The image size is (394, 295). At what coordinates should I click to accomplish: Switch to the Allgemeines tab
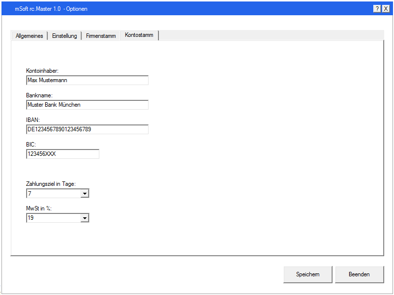click(29, 35)
